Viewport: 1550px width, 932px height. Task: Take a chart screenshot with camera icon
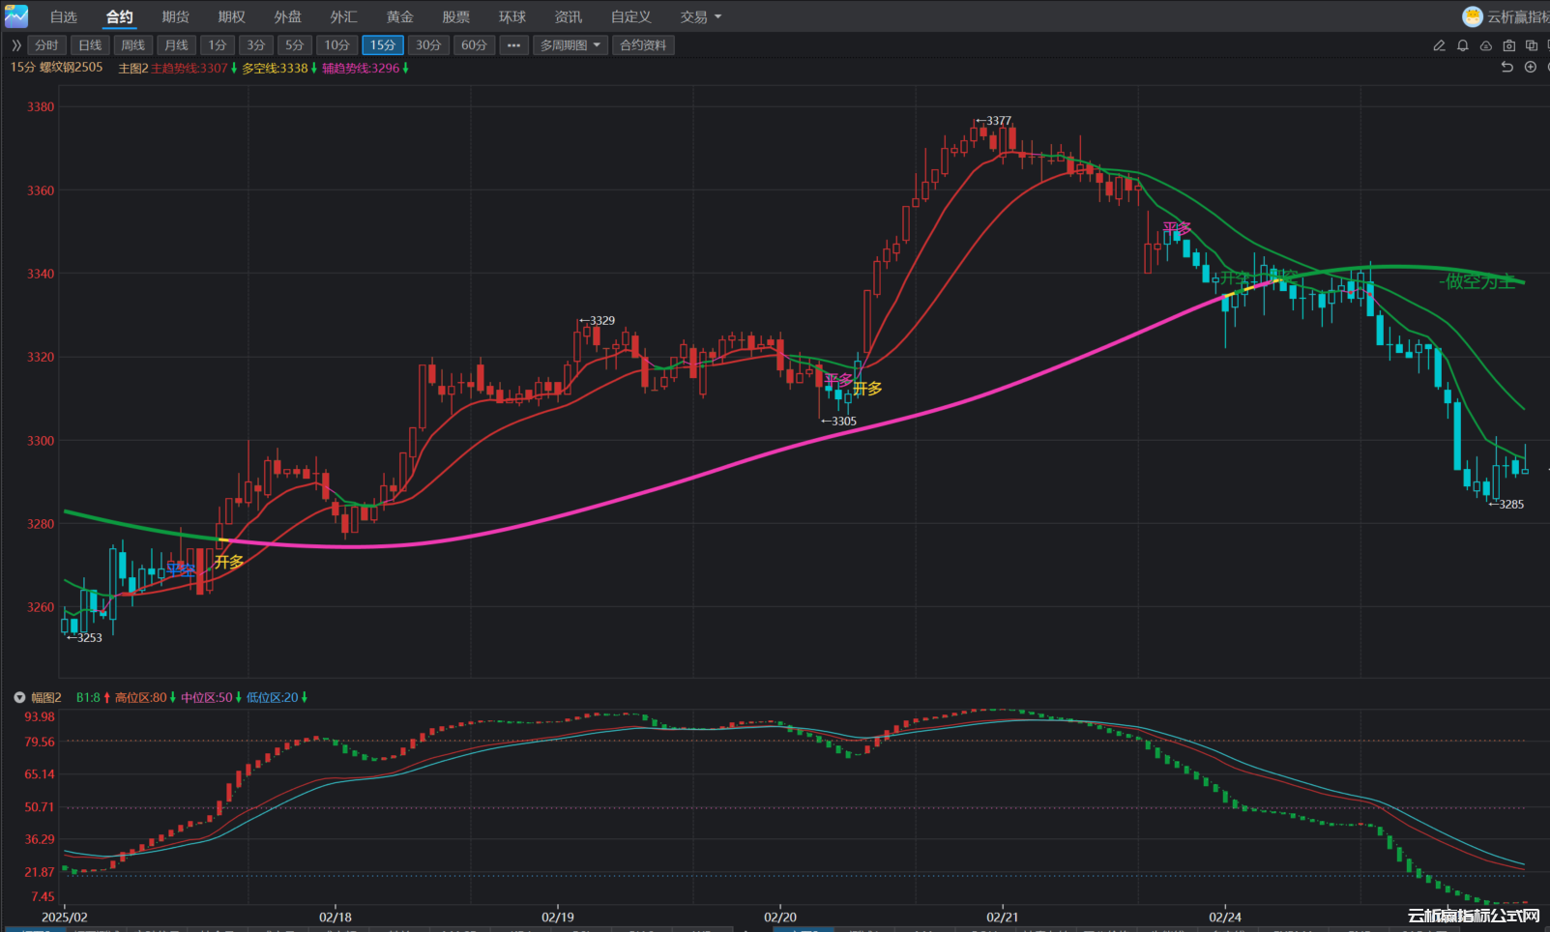1509,45
